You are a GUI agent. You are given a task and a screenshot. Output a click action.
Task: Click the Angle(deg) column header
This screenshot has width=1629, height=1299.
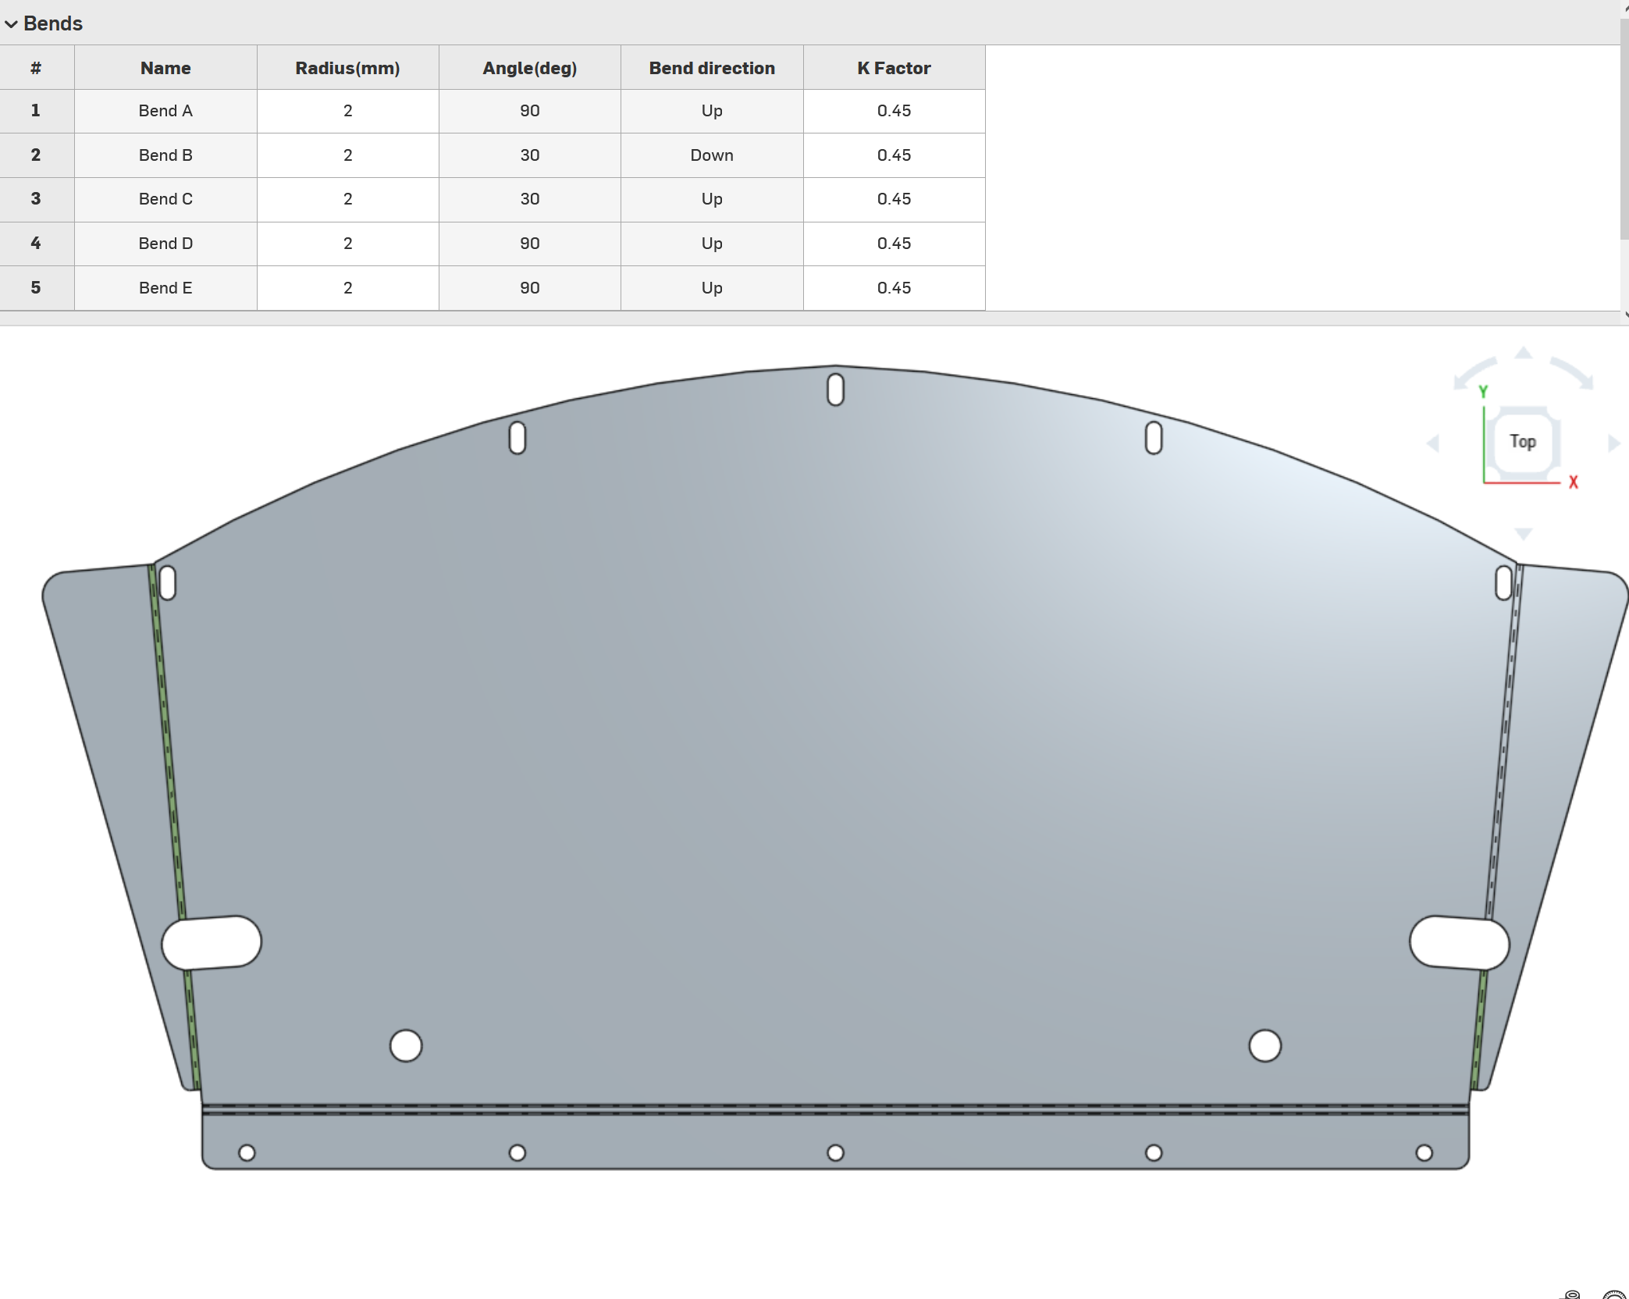click(x=530, y=68)
